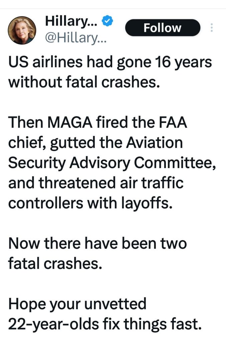Click the line "US airlines had gone 16 years"
The width and height of the screenshot is (226, 342).
point(110,63)
